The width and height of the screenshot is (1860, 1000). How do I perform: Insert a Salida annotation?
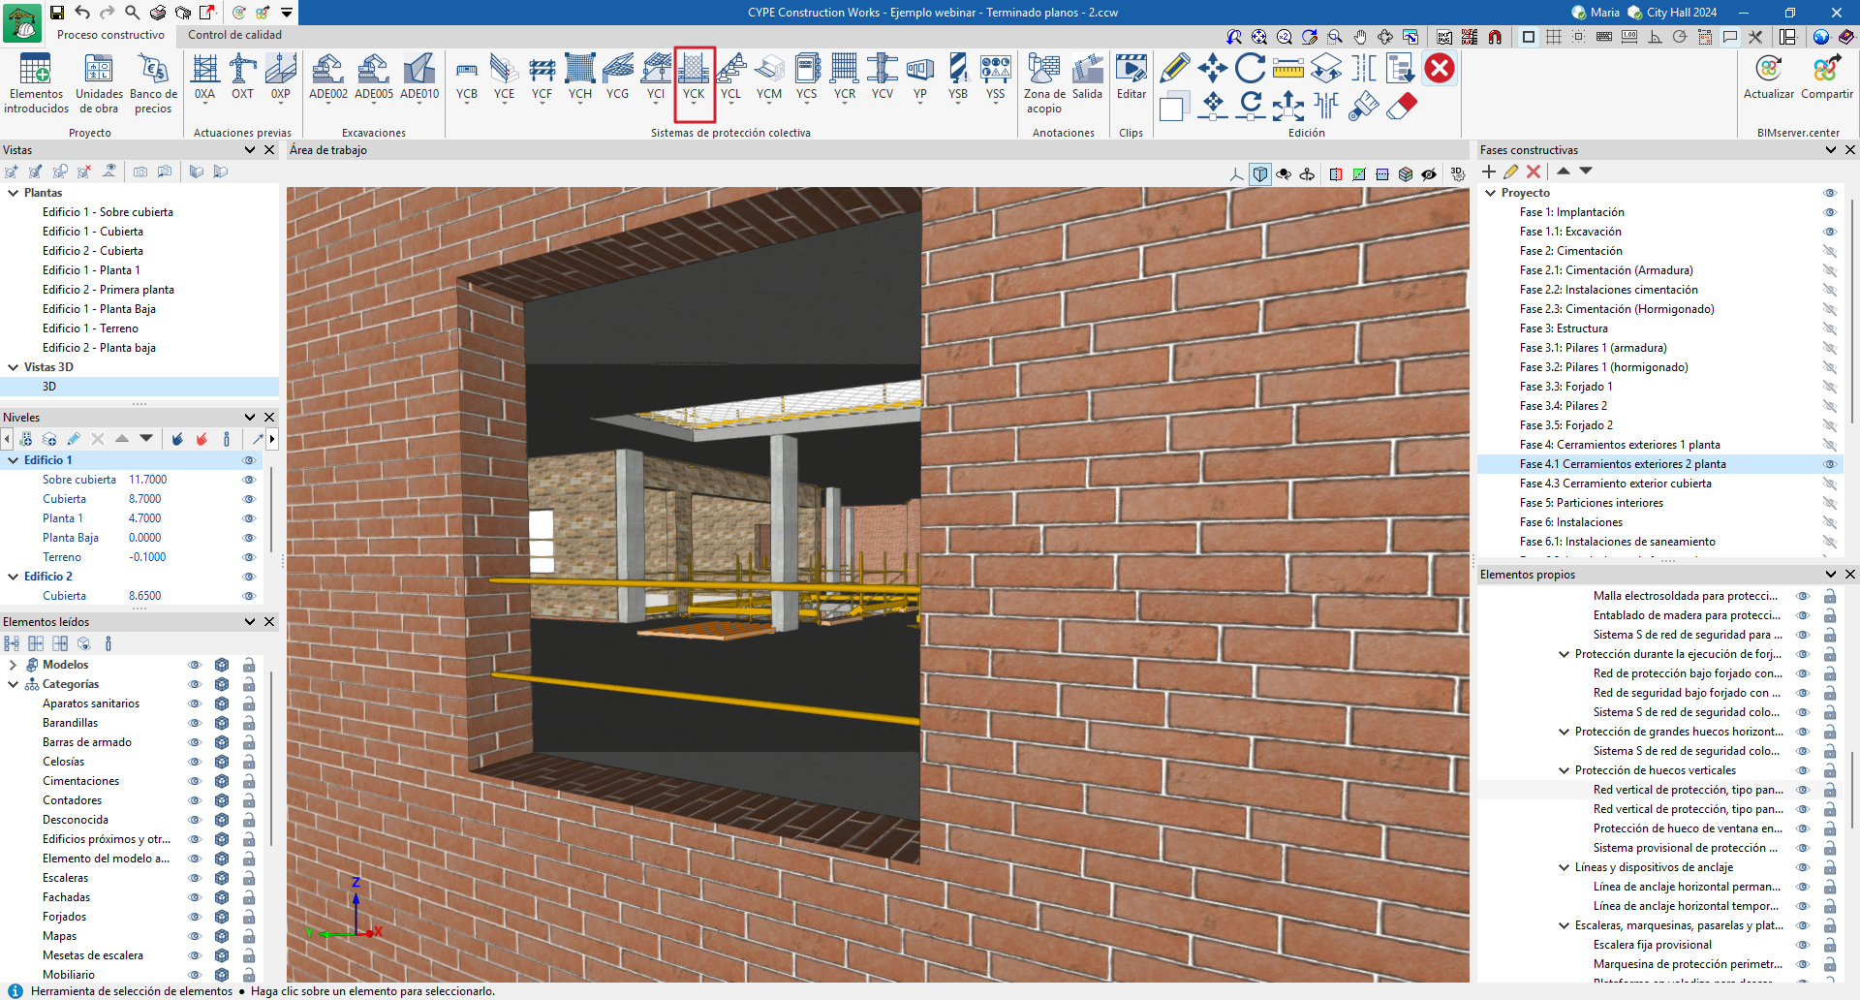click(1087, 77)
